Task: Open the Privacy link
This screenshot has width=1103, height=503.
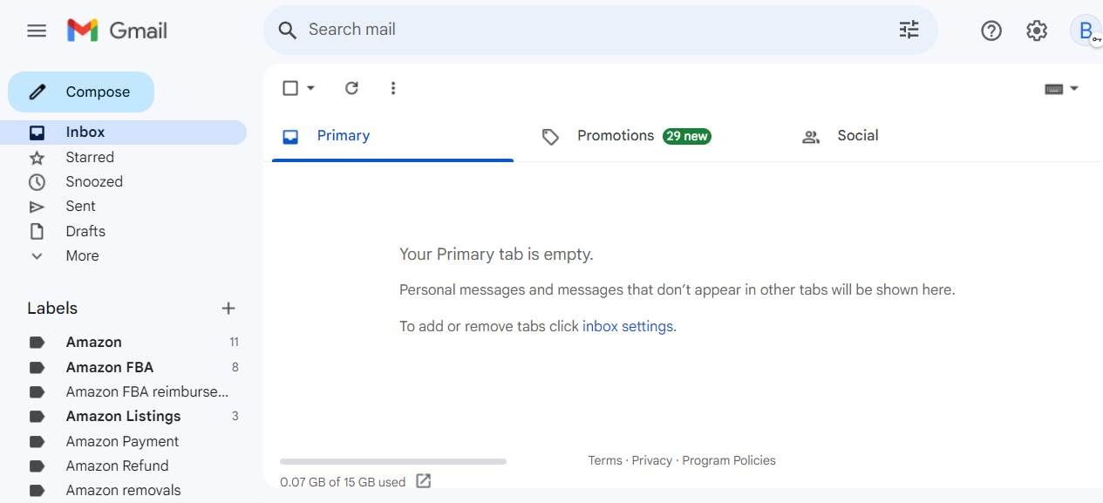Action: coord(652,460)
